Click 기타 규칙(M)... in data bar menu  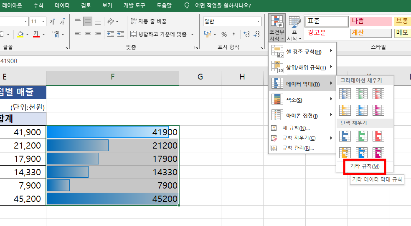[x=366, y=166]
